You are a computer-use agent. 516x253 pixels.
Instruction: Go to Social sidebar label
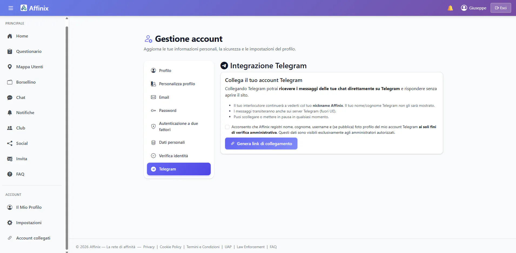pos(22,143)
